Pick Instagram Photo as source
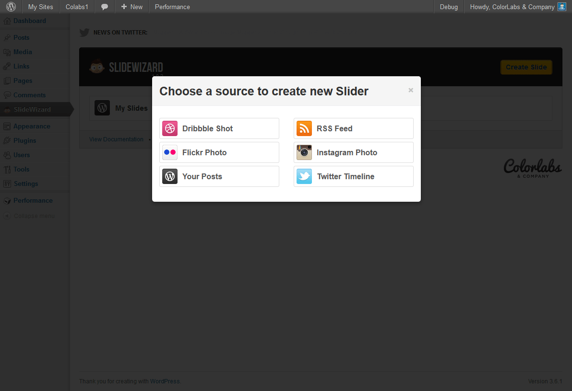This screenshot has height=391, width=572. (x=354, y=152)
